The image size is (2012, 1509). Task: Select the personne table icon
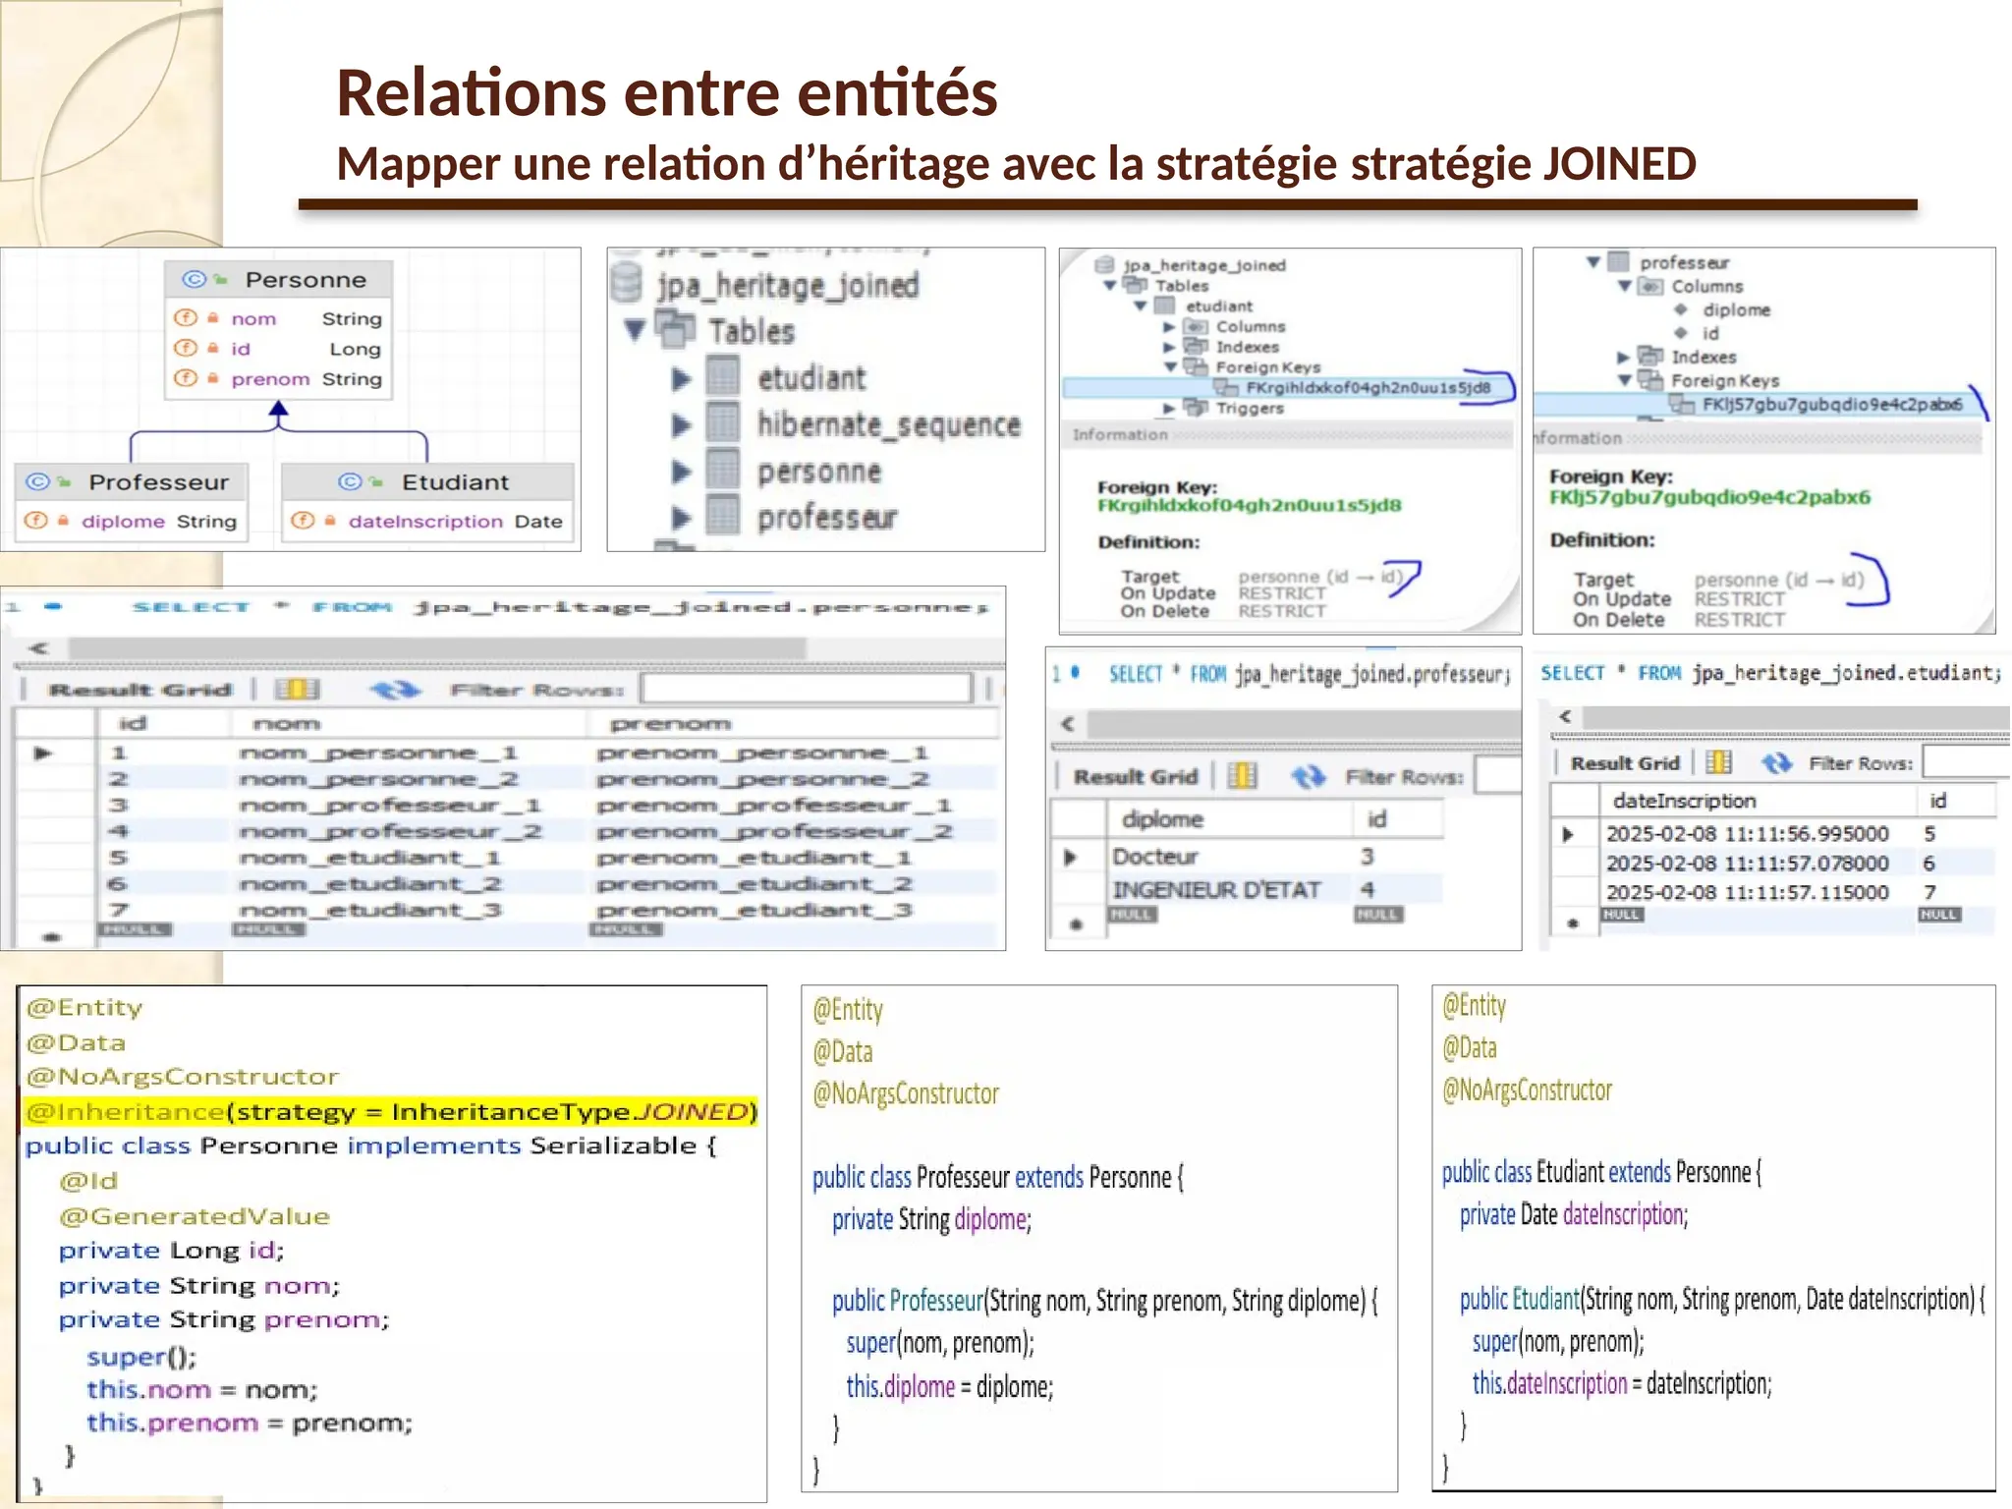point(723,470)
